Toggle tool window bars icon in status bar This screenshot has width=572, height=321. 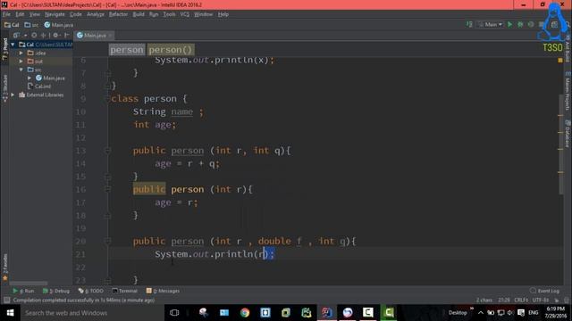coord(6,300)
